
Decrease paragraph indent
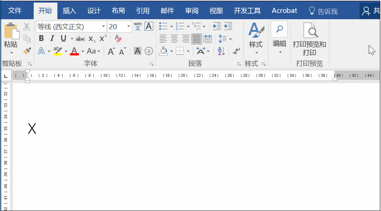(217, 26)
